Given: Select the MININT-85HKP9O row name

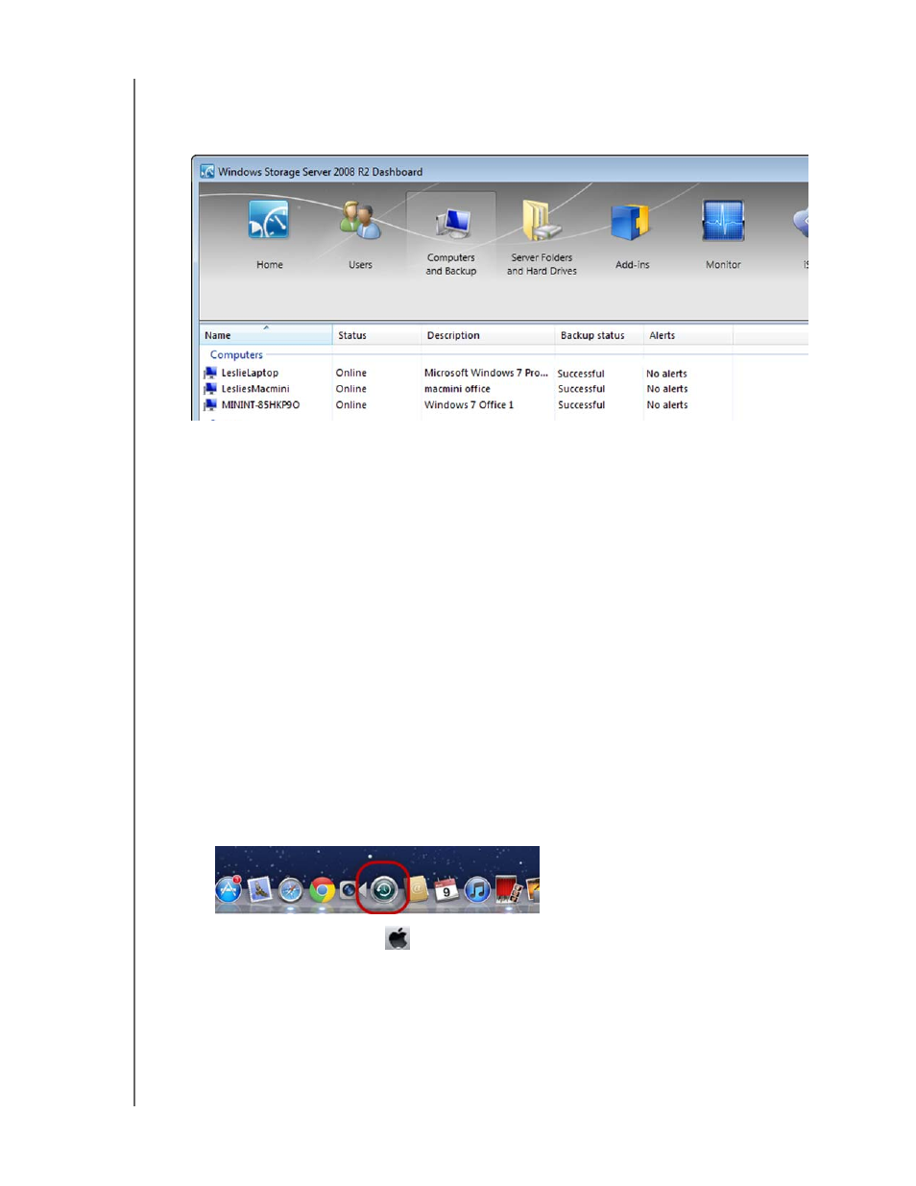Looking at the screenshot, I should 260,405.
